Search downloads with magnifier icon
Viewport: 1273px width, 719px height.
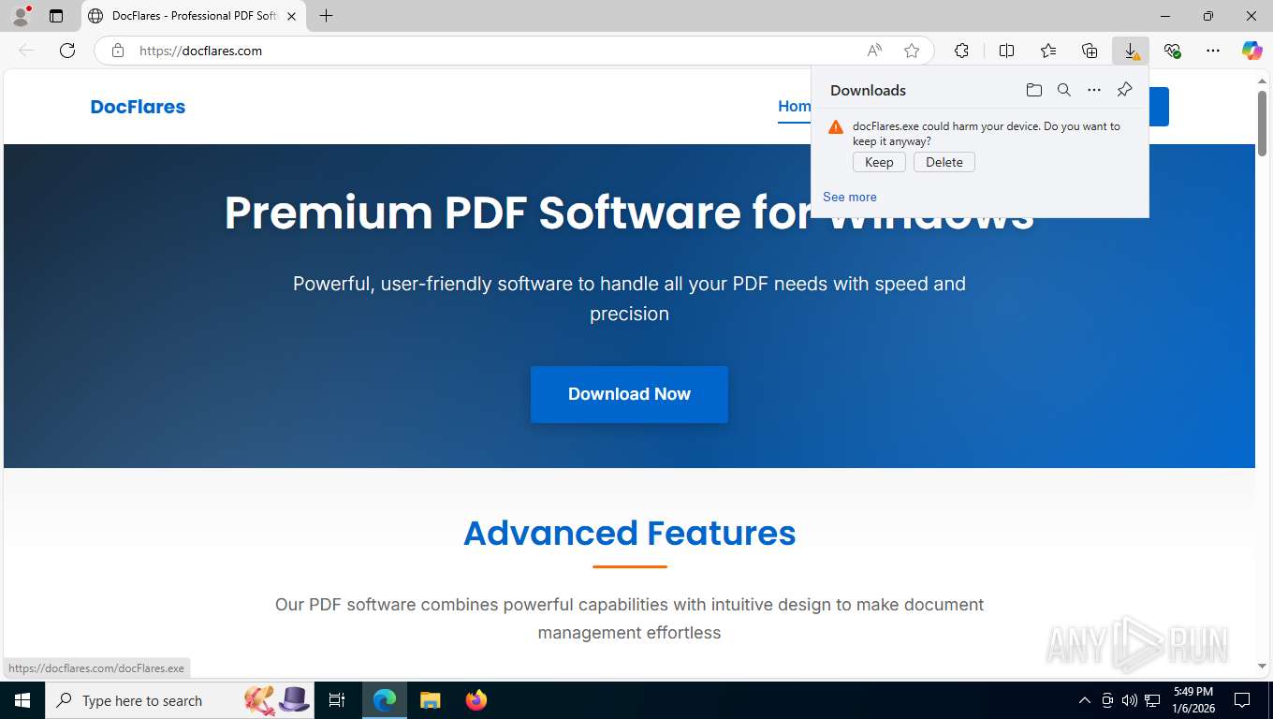click(1064, 90)
